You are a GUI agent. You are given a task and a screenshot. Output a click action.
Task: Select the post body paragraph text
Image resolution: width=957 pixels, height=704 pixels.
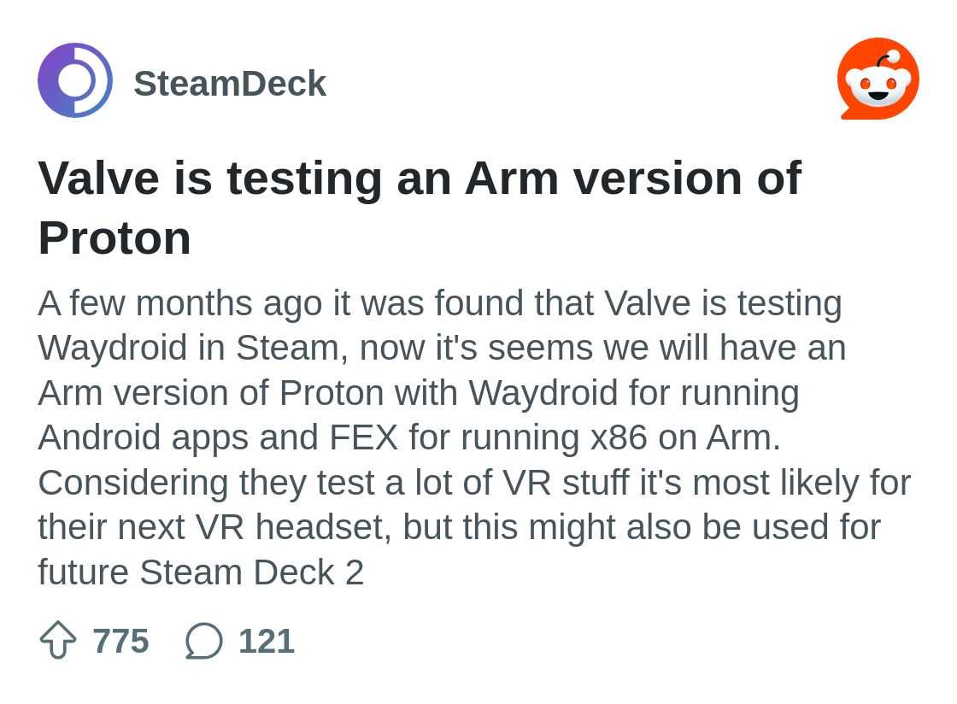(x=474, y=437)
